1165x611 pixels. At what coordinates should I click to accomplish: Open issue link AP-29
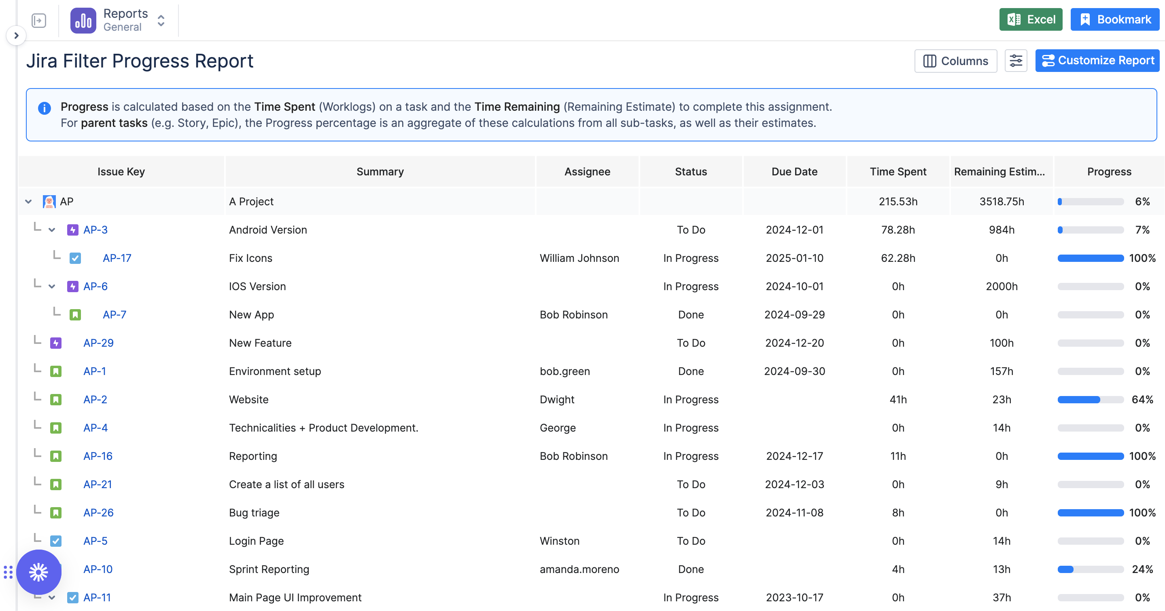point(99,343)
